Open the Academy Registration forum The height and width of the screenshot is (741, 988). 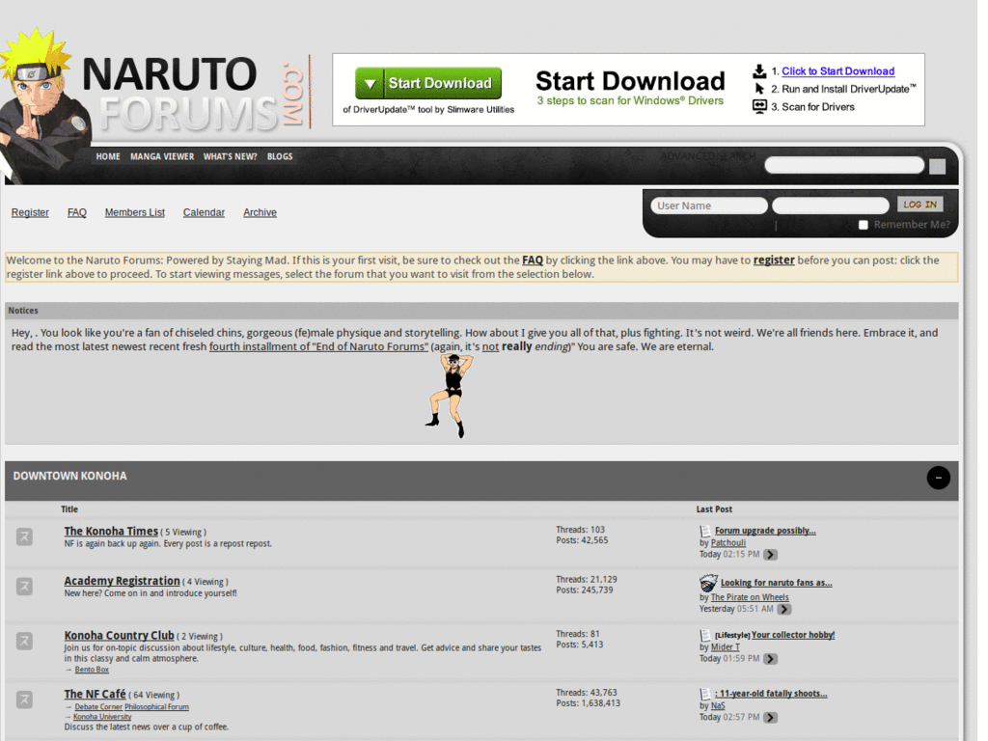[x=122, y=581]
